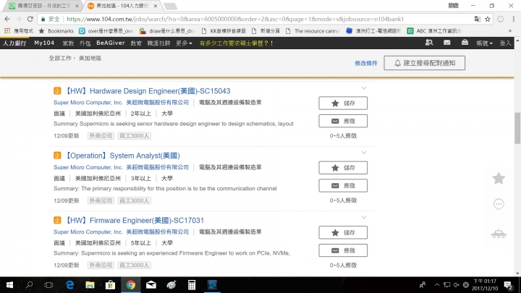Click the page vertical scrollbar thumb
521x293 pixels.
(x=517, y=128)
